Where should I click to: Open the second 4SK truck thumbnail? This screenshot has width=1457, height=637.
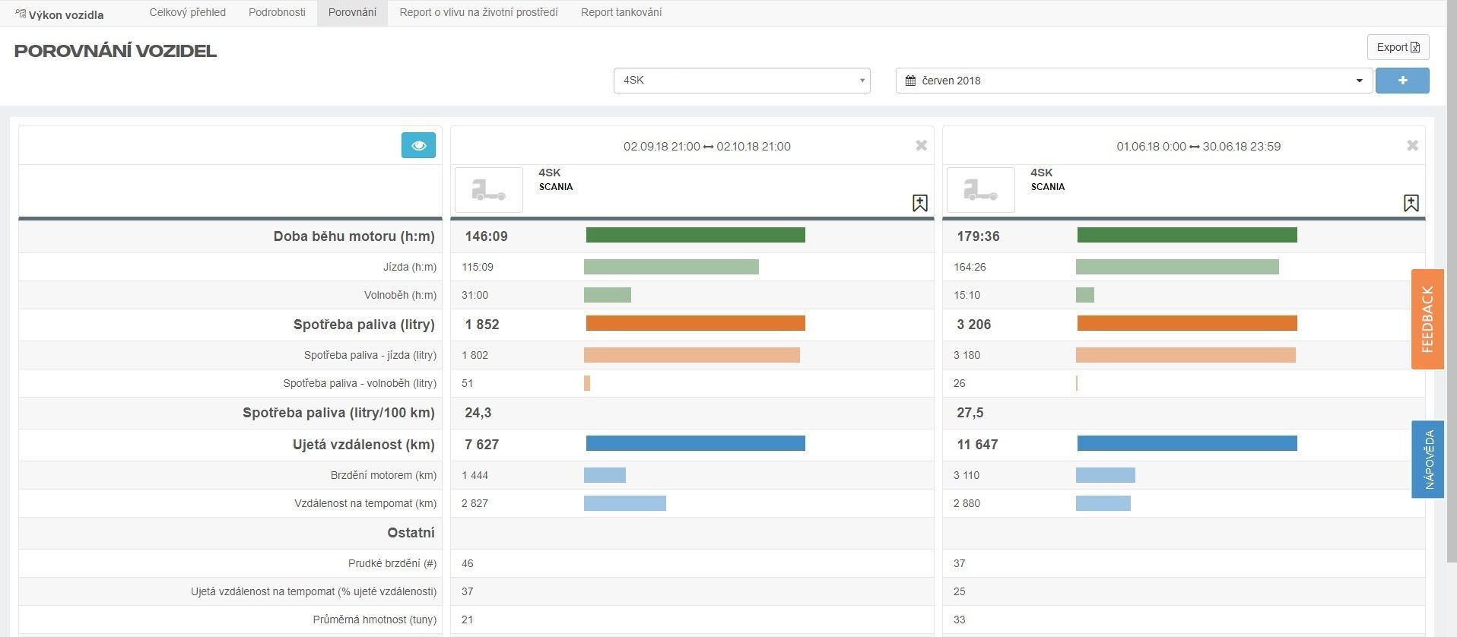[x=981, y=190]
